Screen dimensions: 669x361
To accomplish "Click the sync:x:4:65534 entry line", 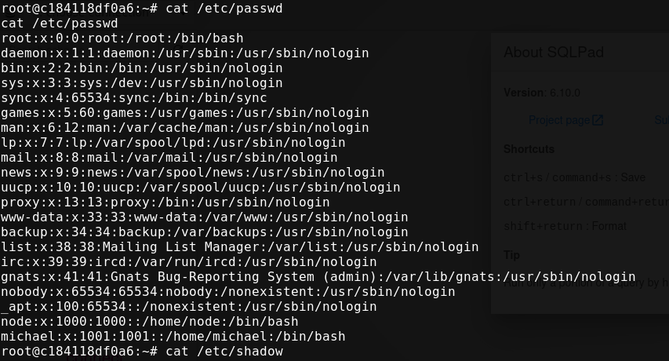I will coord(134,98).
